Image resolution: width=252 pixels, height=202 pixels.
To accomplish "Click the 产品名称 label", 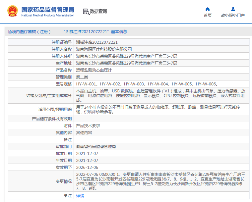I will [64, 70].
